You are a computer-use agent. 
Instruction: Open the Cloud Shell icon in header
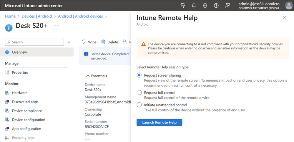183,6
